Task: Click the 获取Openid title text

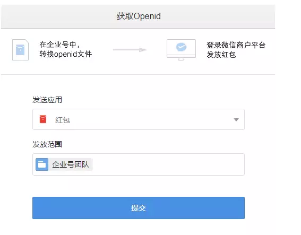Action: [x=139, y=16]
